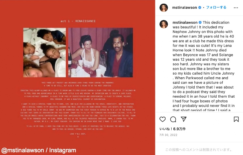Like the post with the heart icon
The image size is (243, 155).
pos(163,119)
